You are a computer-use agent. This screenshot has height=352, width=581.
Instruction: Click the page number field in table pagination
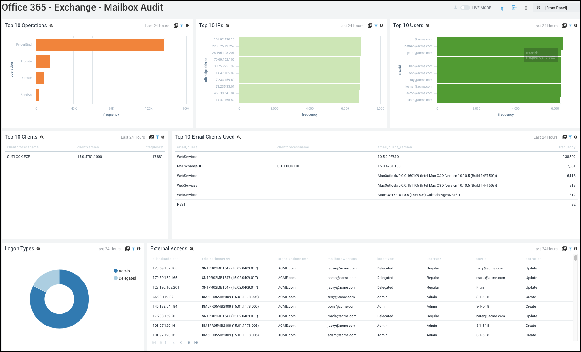[x=166, y=342]
